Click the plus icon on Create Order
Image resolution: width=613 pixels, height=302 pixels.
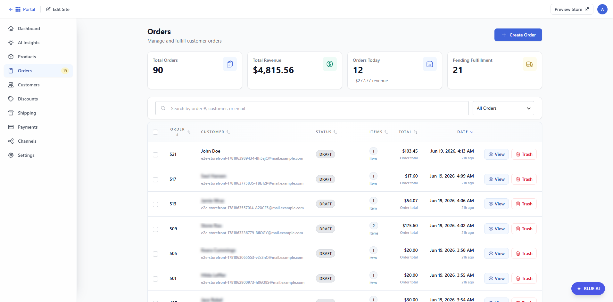pos(504,35)
